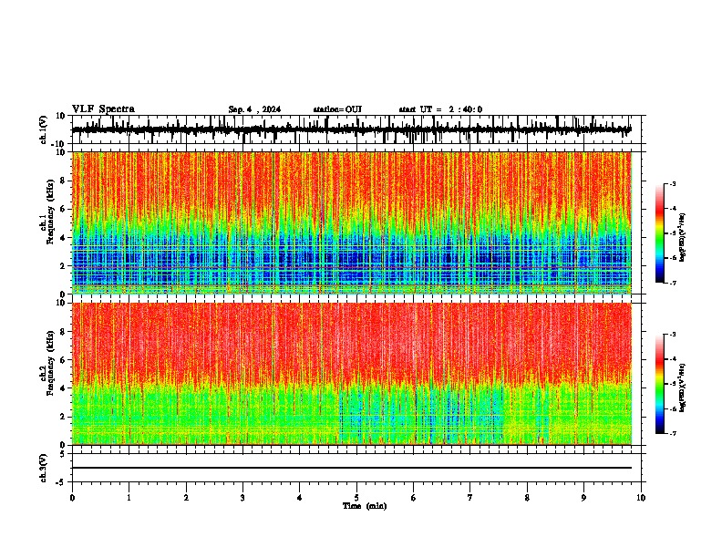
Task: Click inside the ch.1 spectrogram plot
Action: (351, 222)
